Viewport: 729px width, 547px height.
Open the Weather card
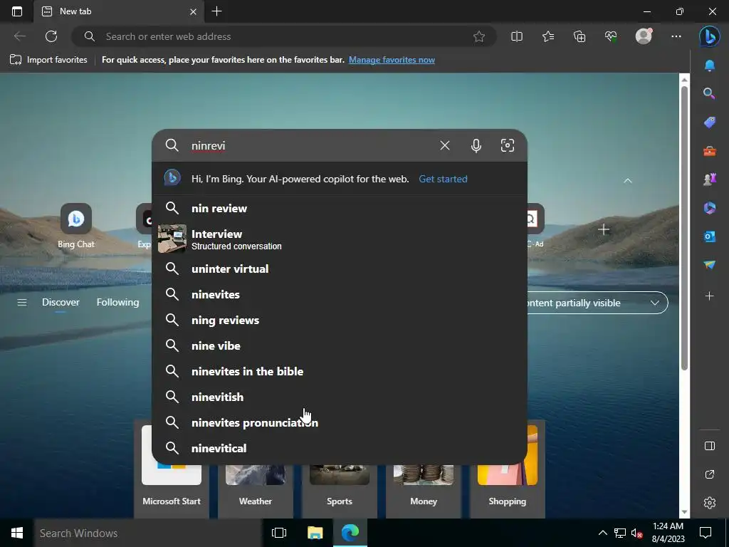pyautogui.click(x=256, y=491)
